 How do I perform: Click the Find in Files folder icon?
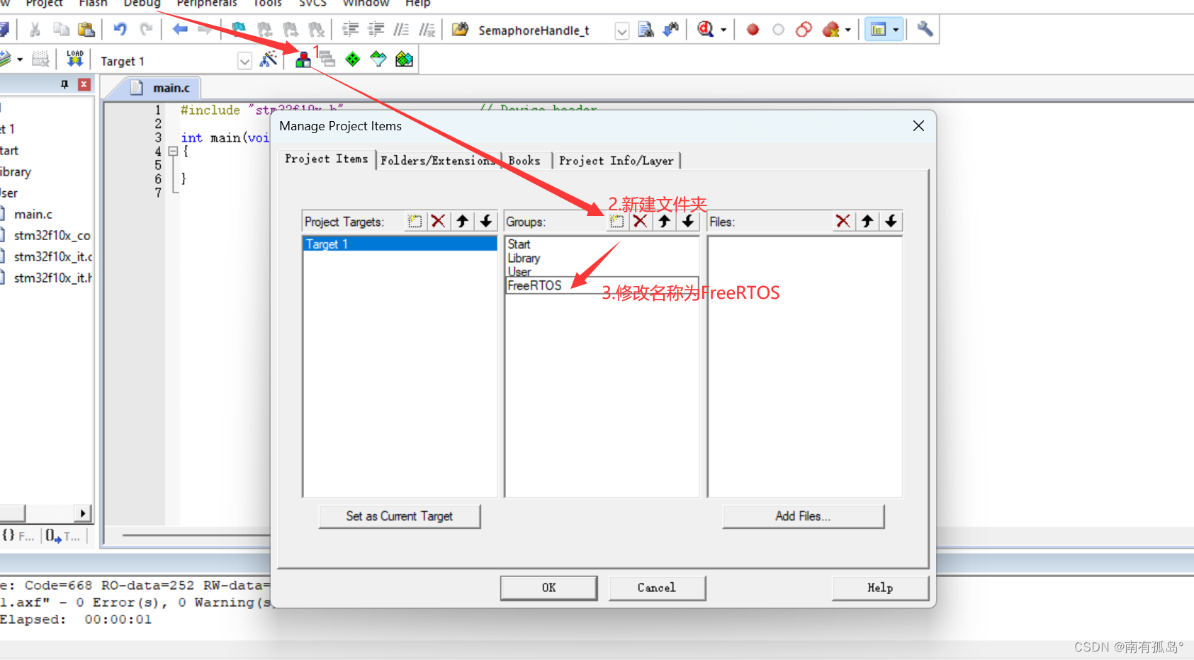coord(460,29)
